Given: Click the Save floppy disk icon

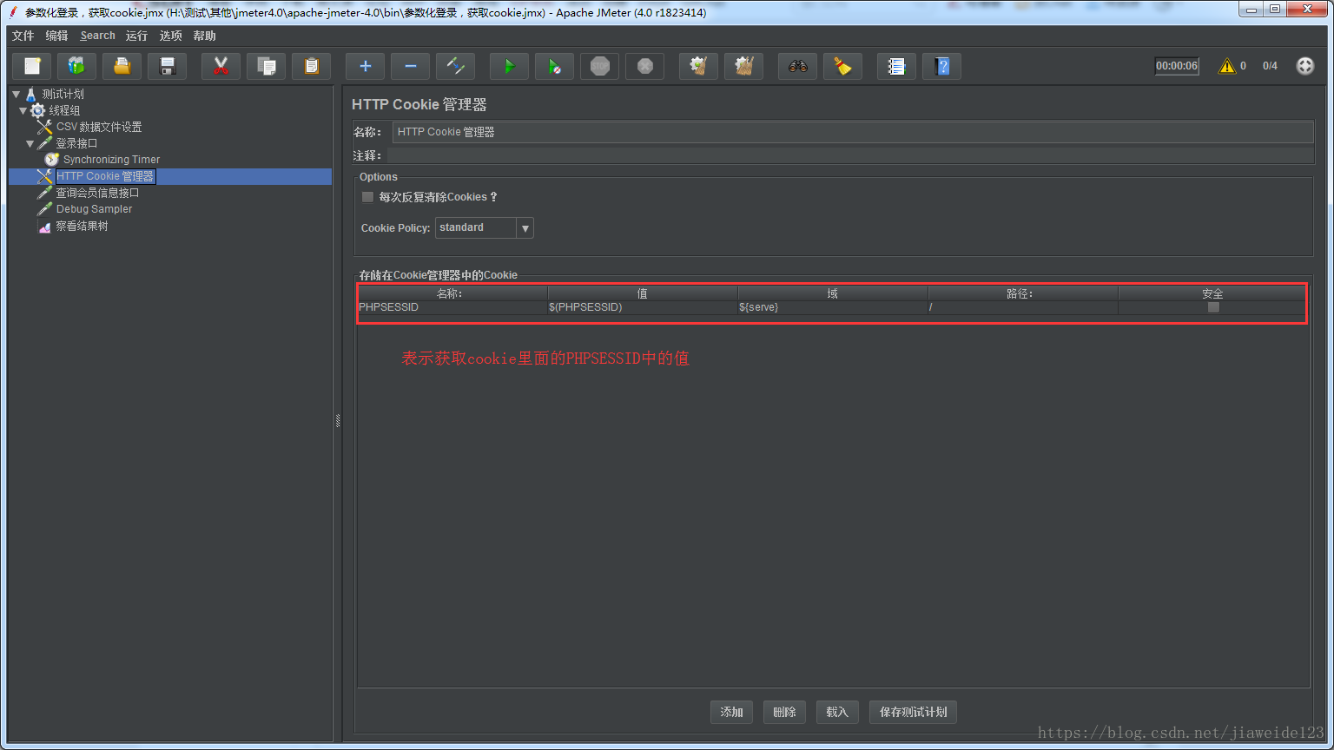Looking at the screenshot, I should [168, 66].
